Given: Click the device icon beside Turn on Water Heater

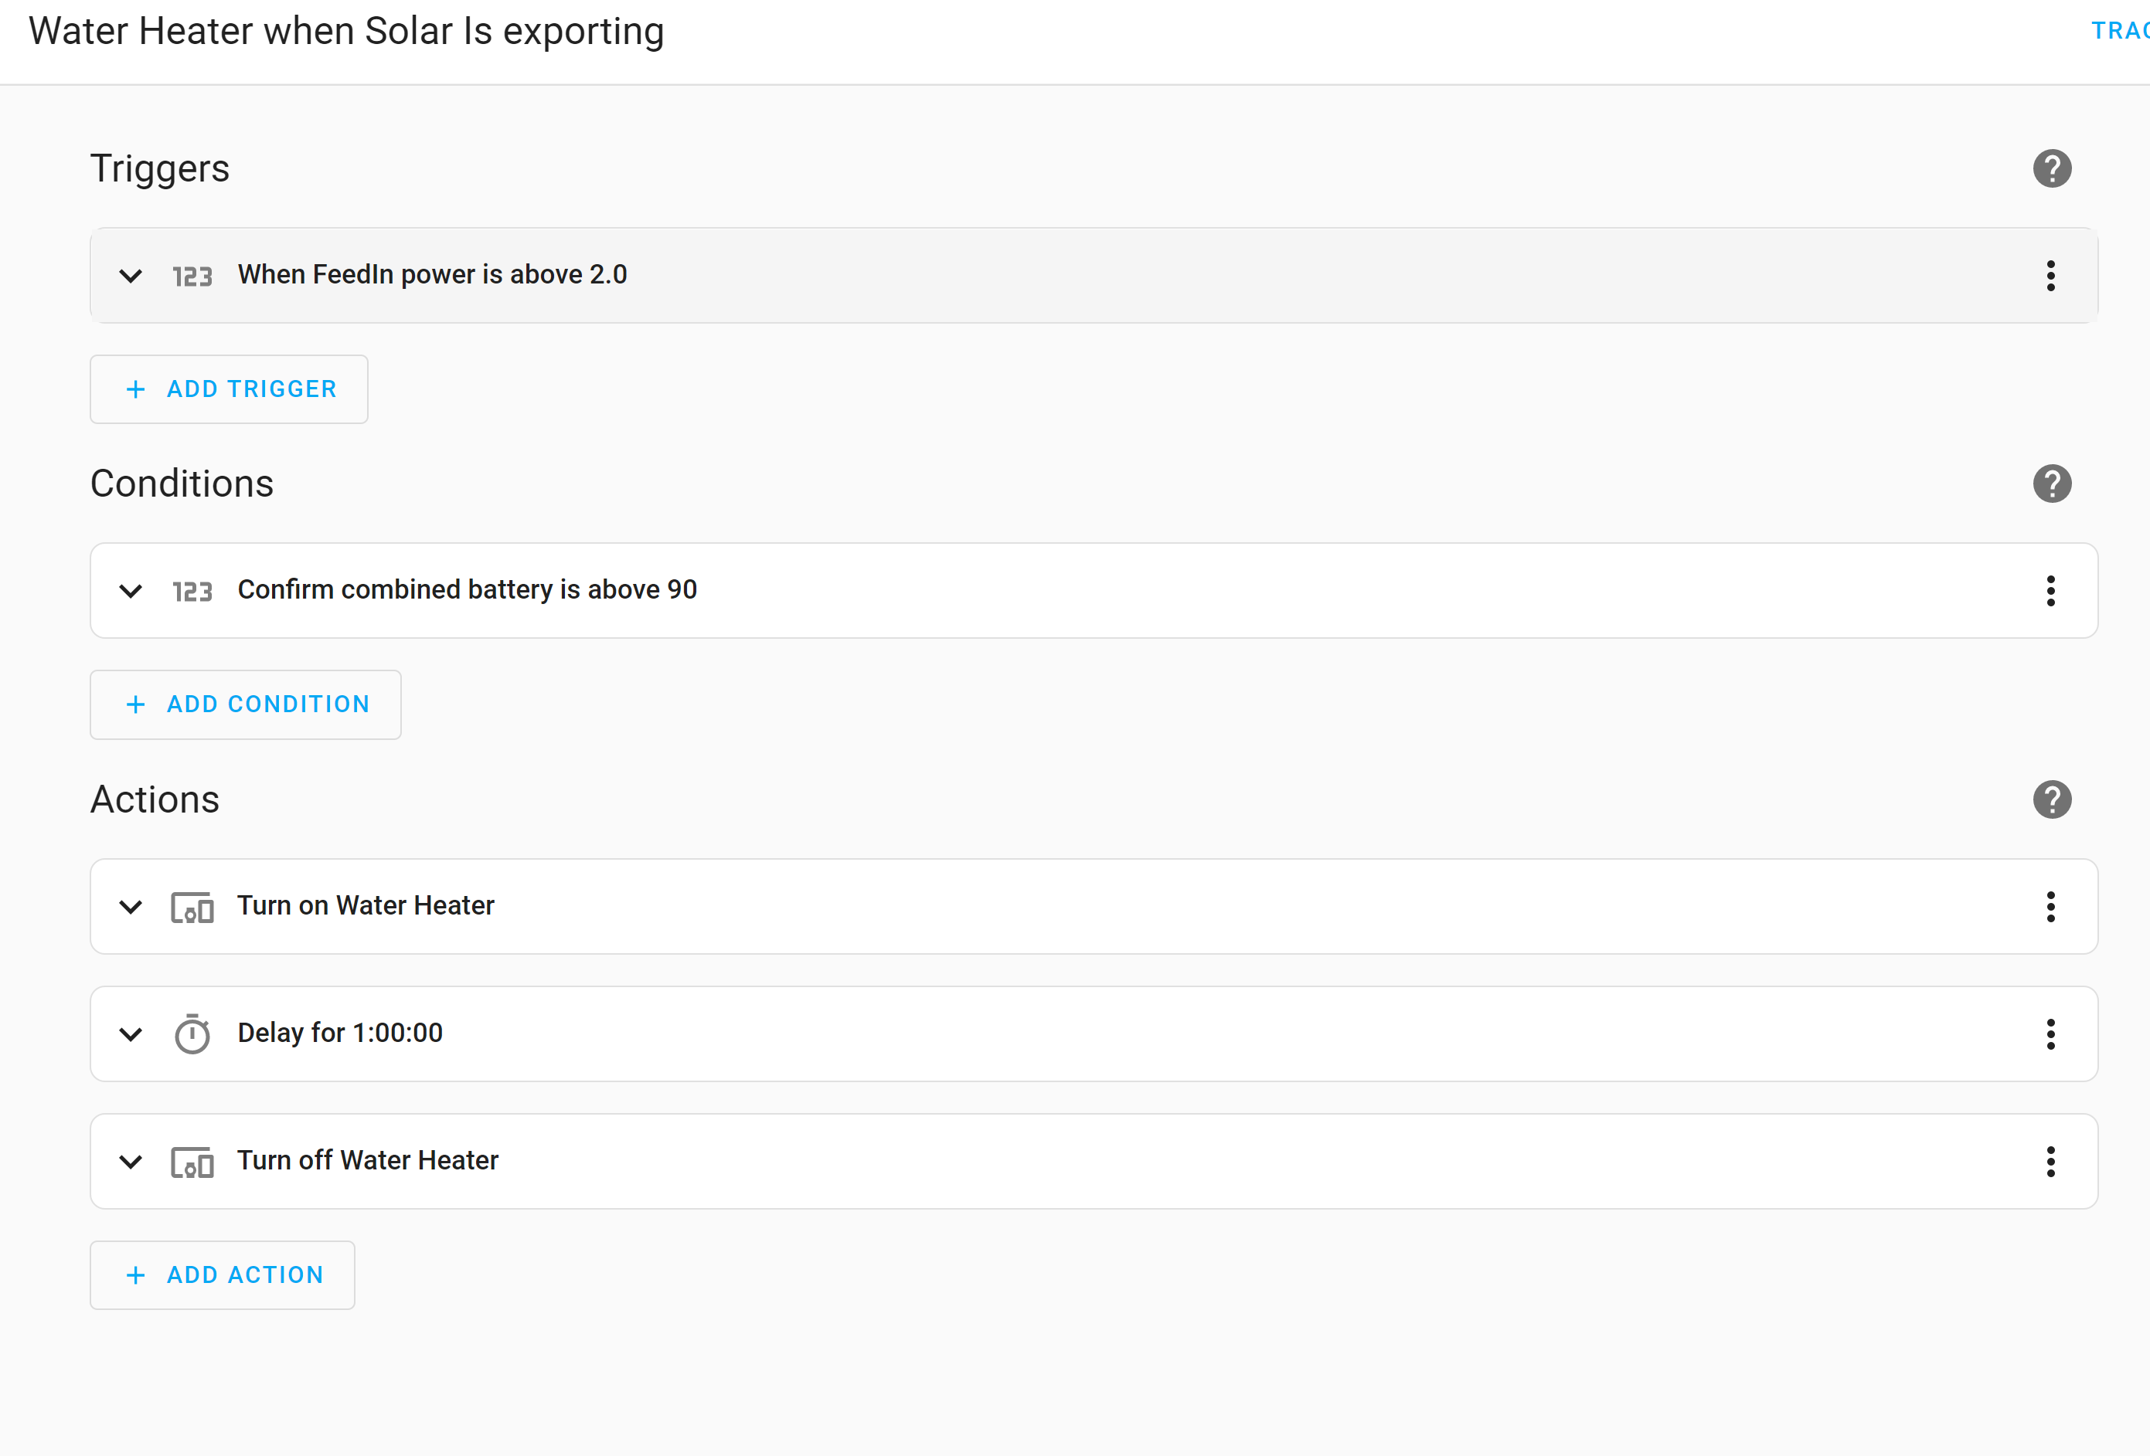Looking at the screenshot, I should [192, 907].
